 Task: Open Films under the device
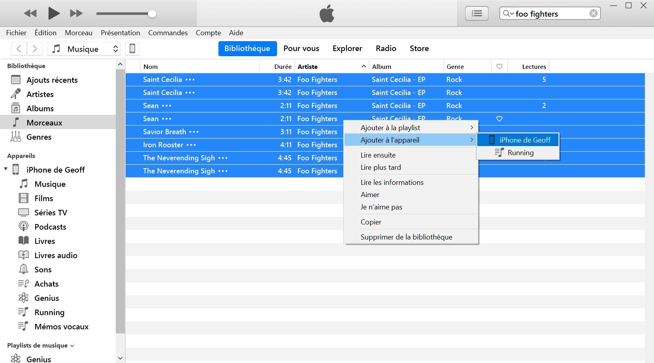pyautogui.click(x=44, y=198)
